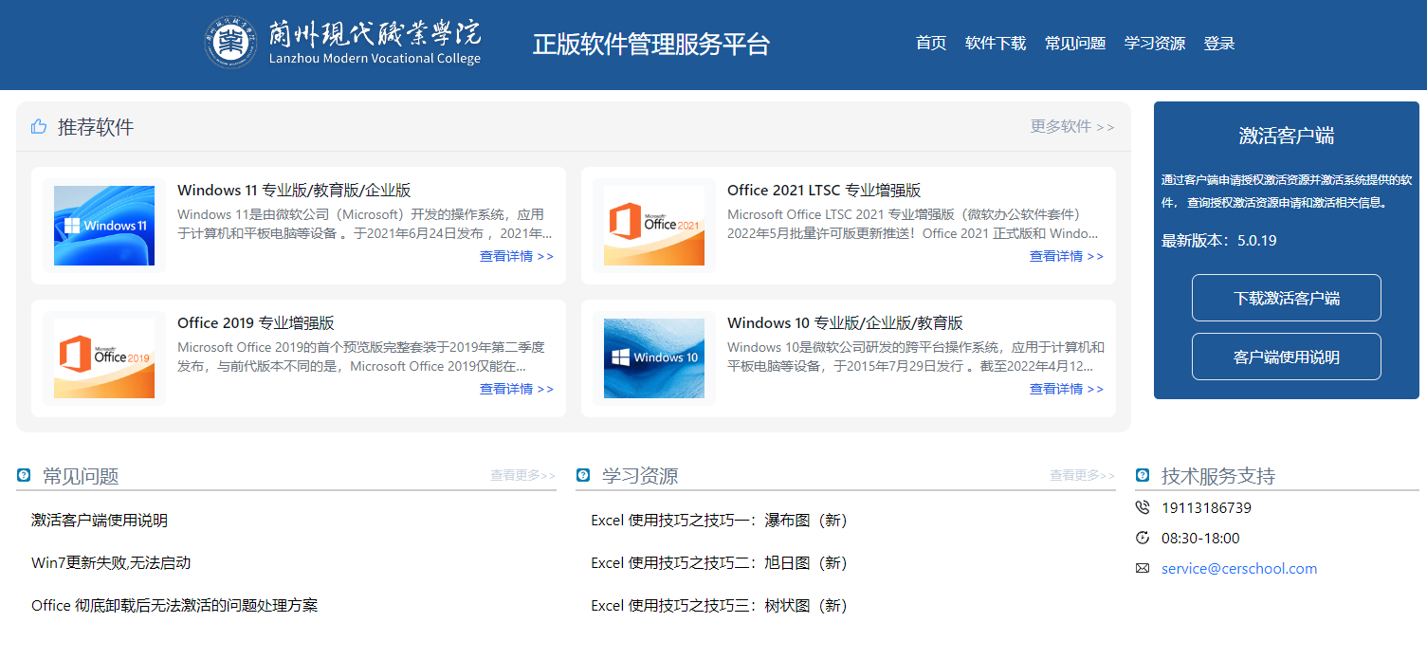Click the question icon beside 常见问题
This screenshot has height=659, width=1427.
point(24,475)
